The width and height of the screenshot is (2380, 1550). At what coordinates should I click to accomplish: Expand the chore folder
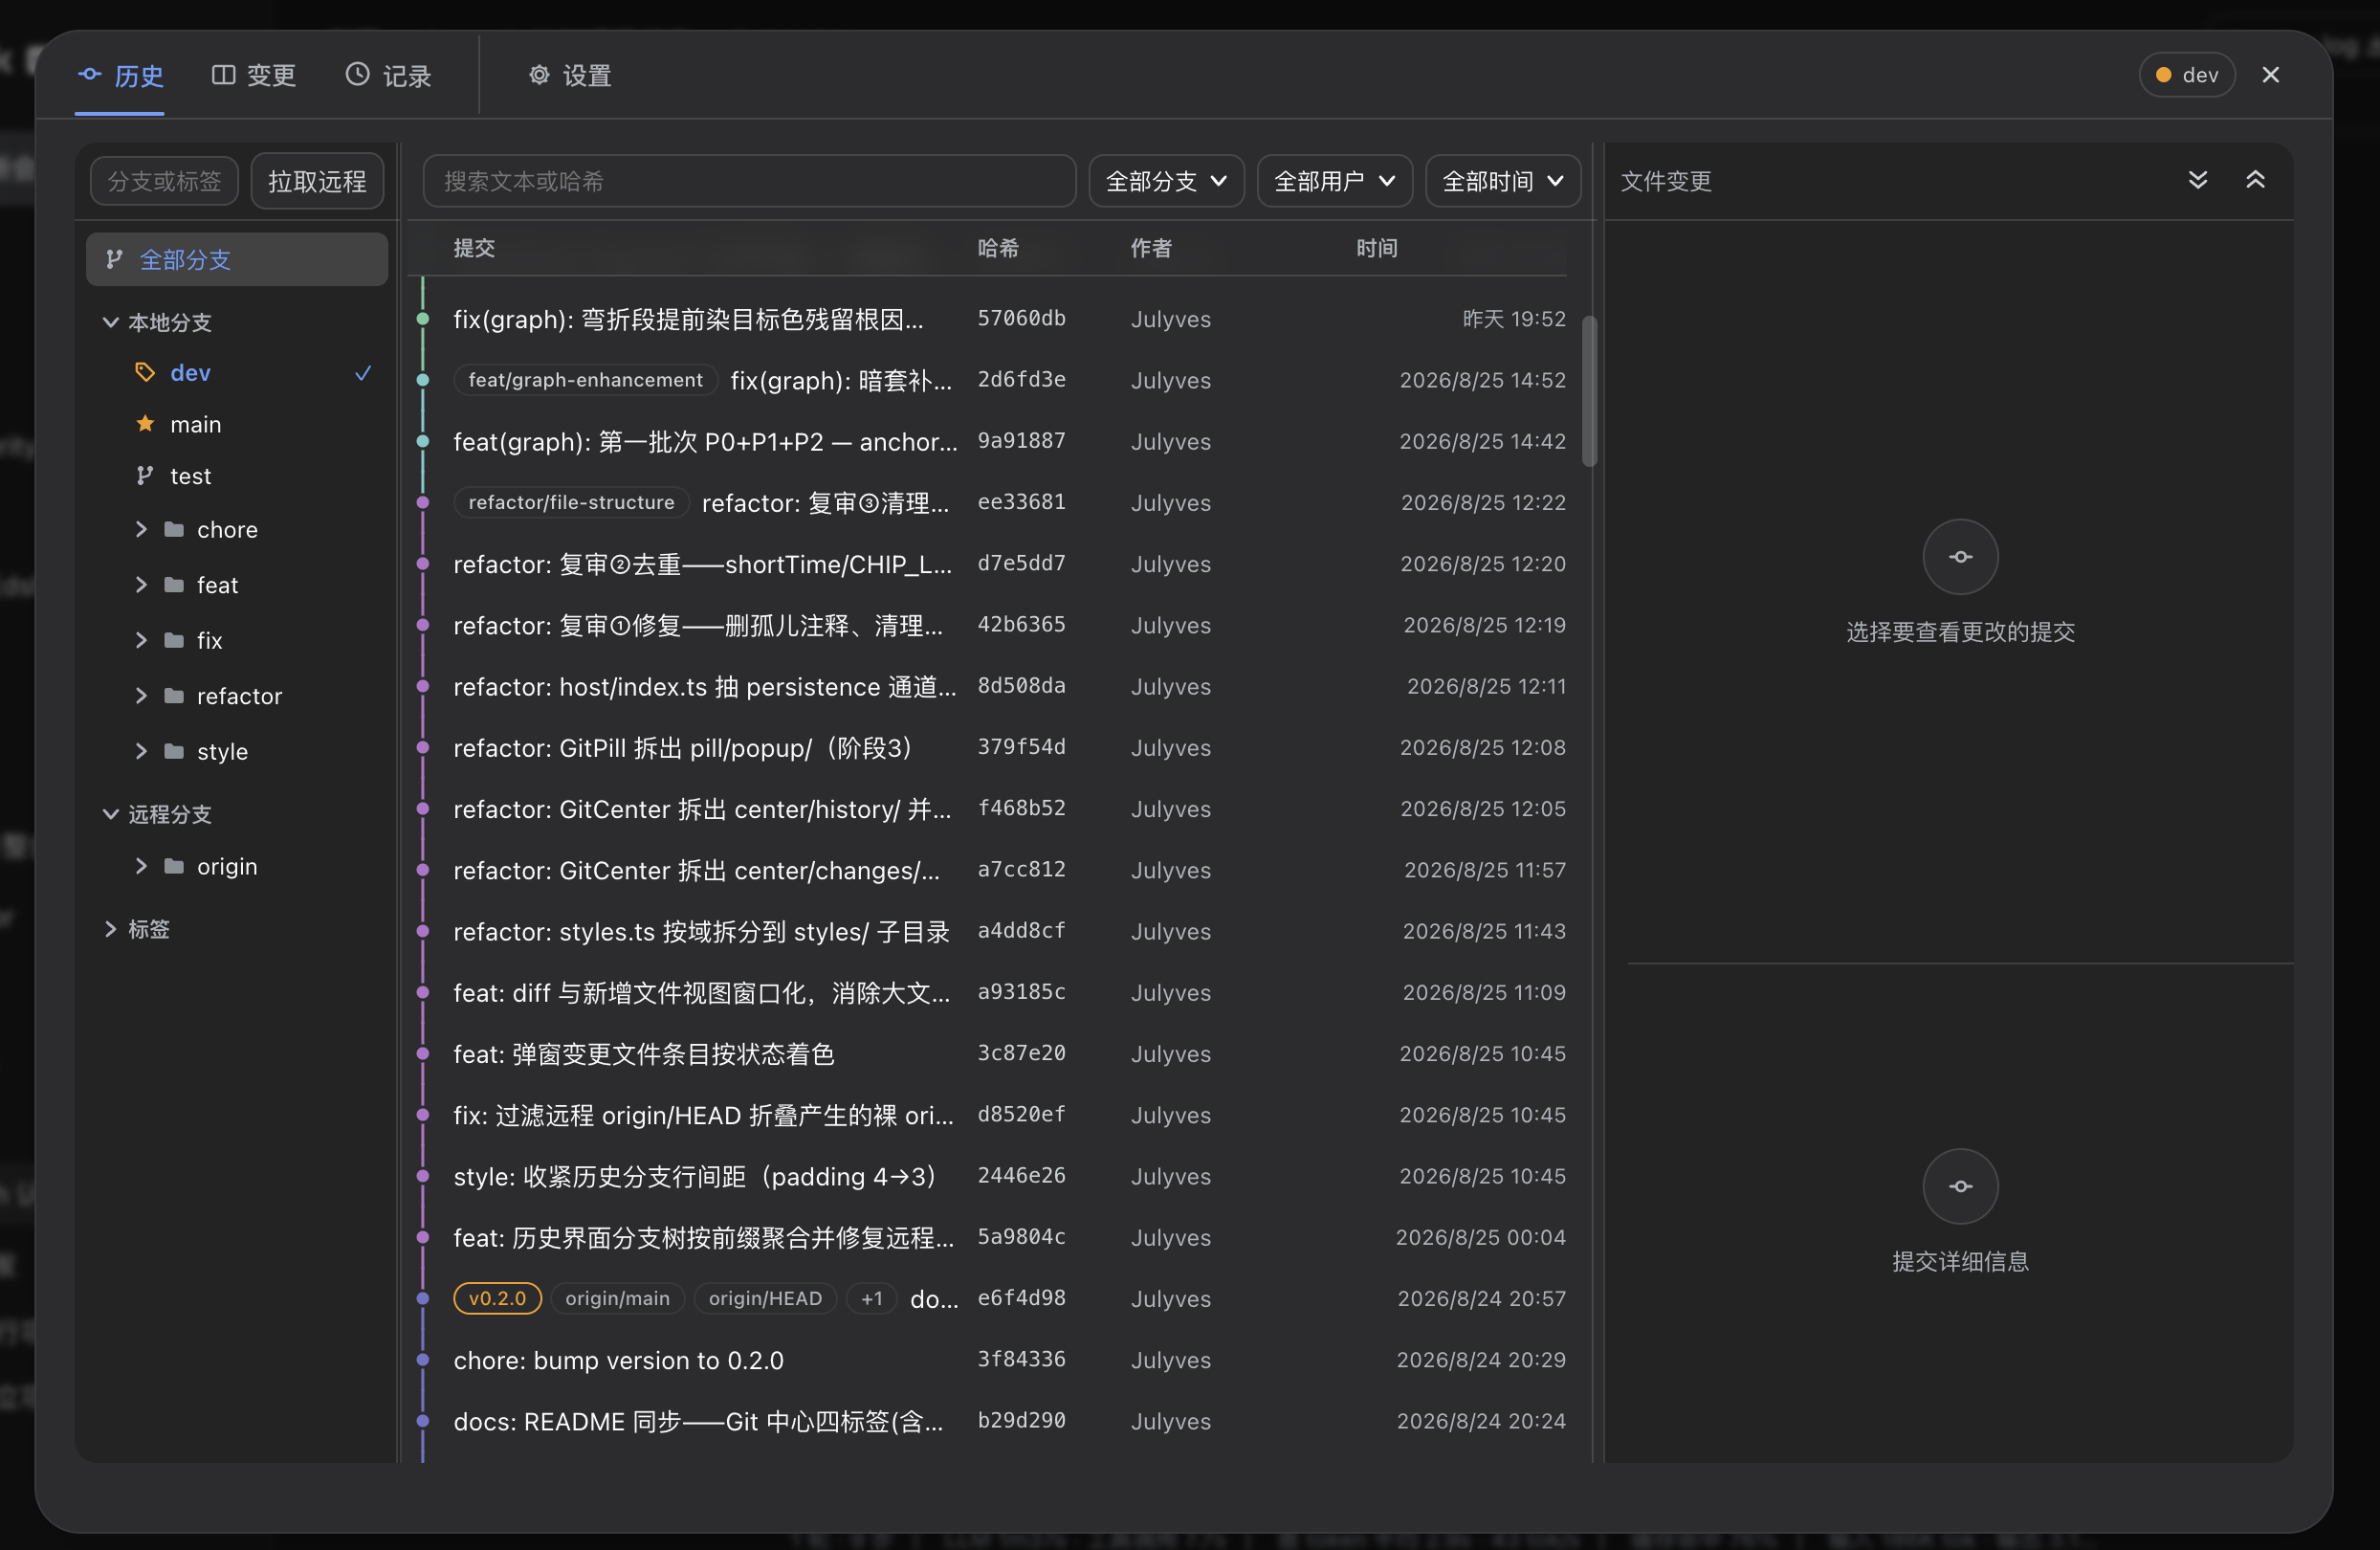pyautogui.click(x=141, y=529)
